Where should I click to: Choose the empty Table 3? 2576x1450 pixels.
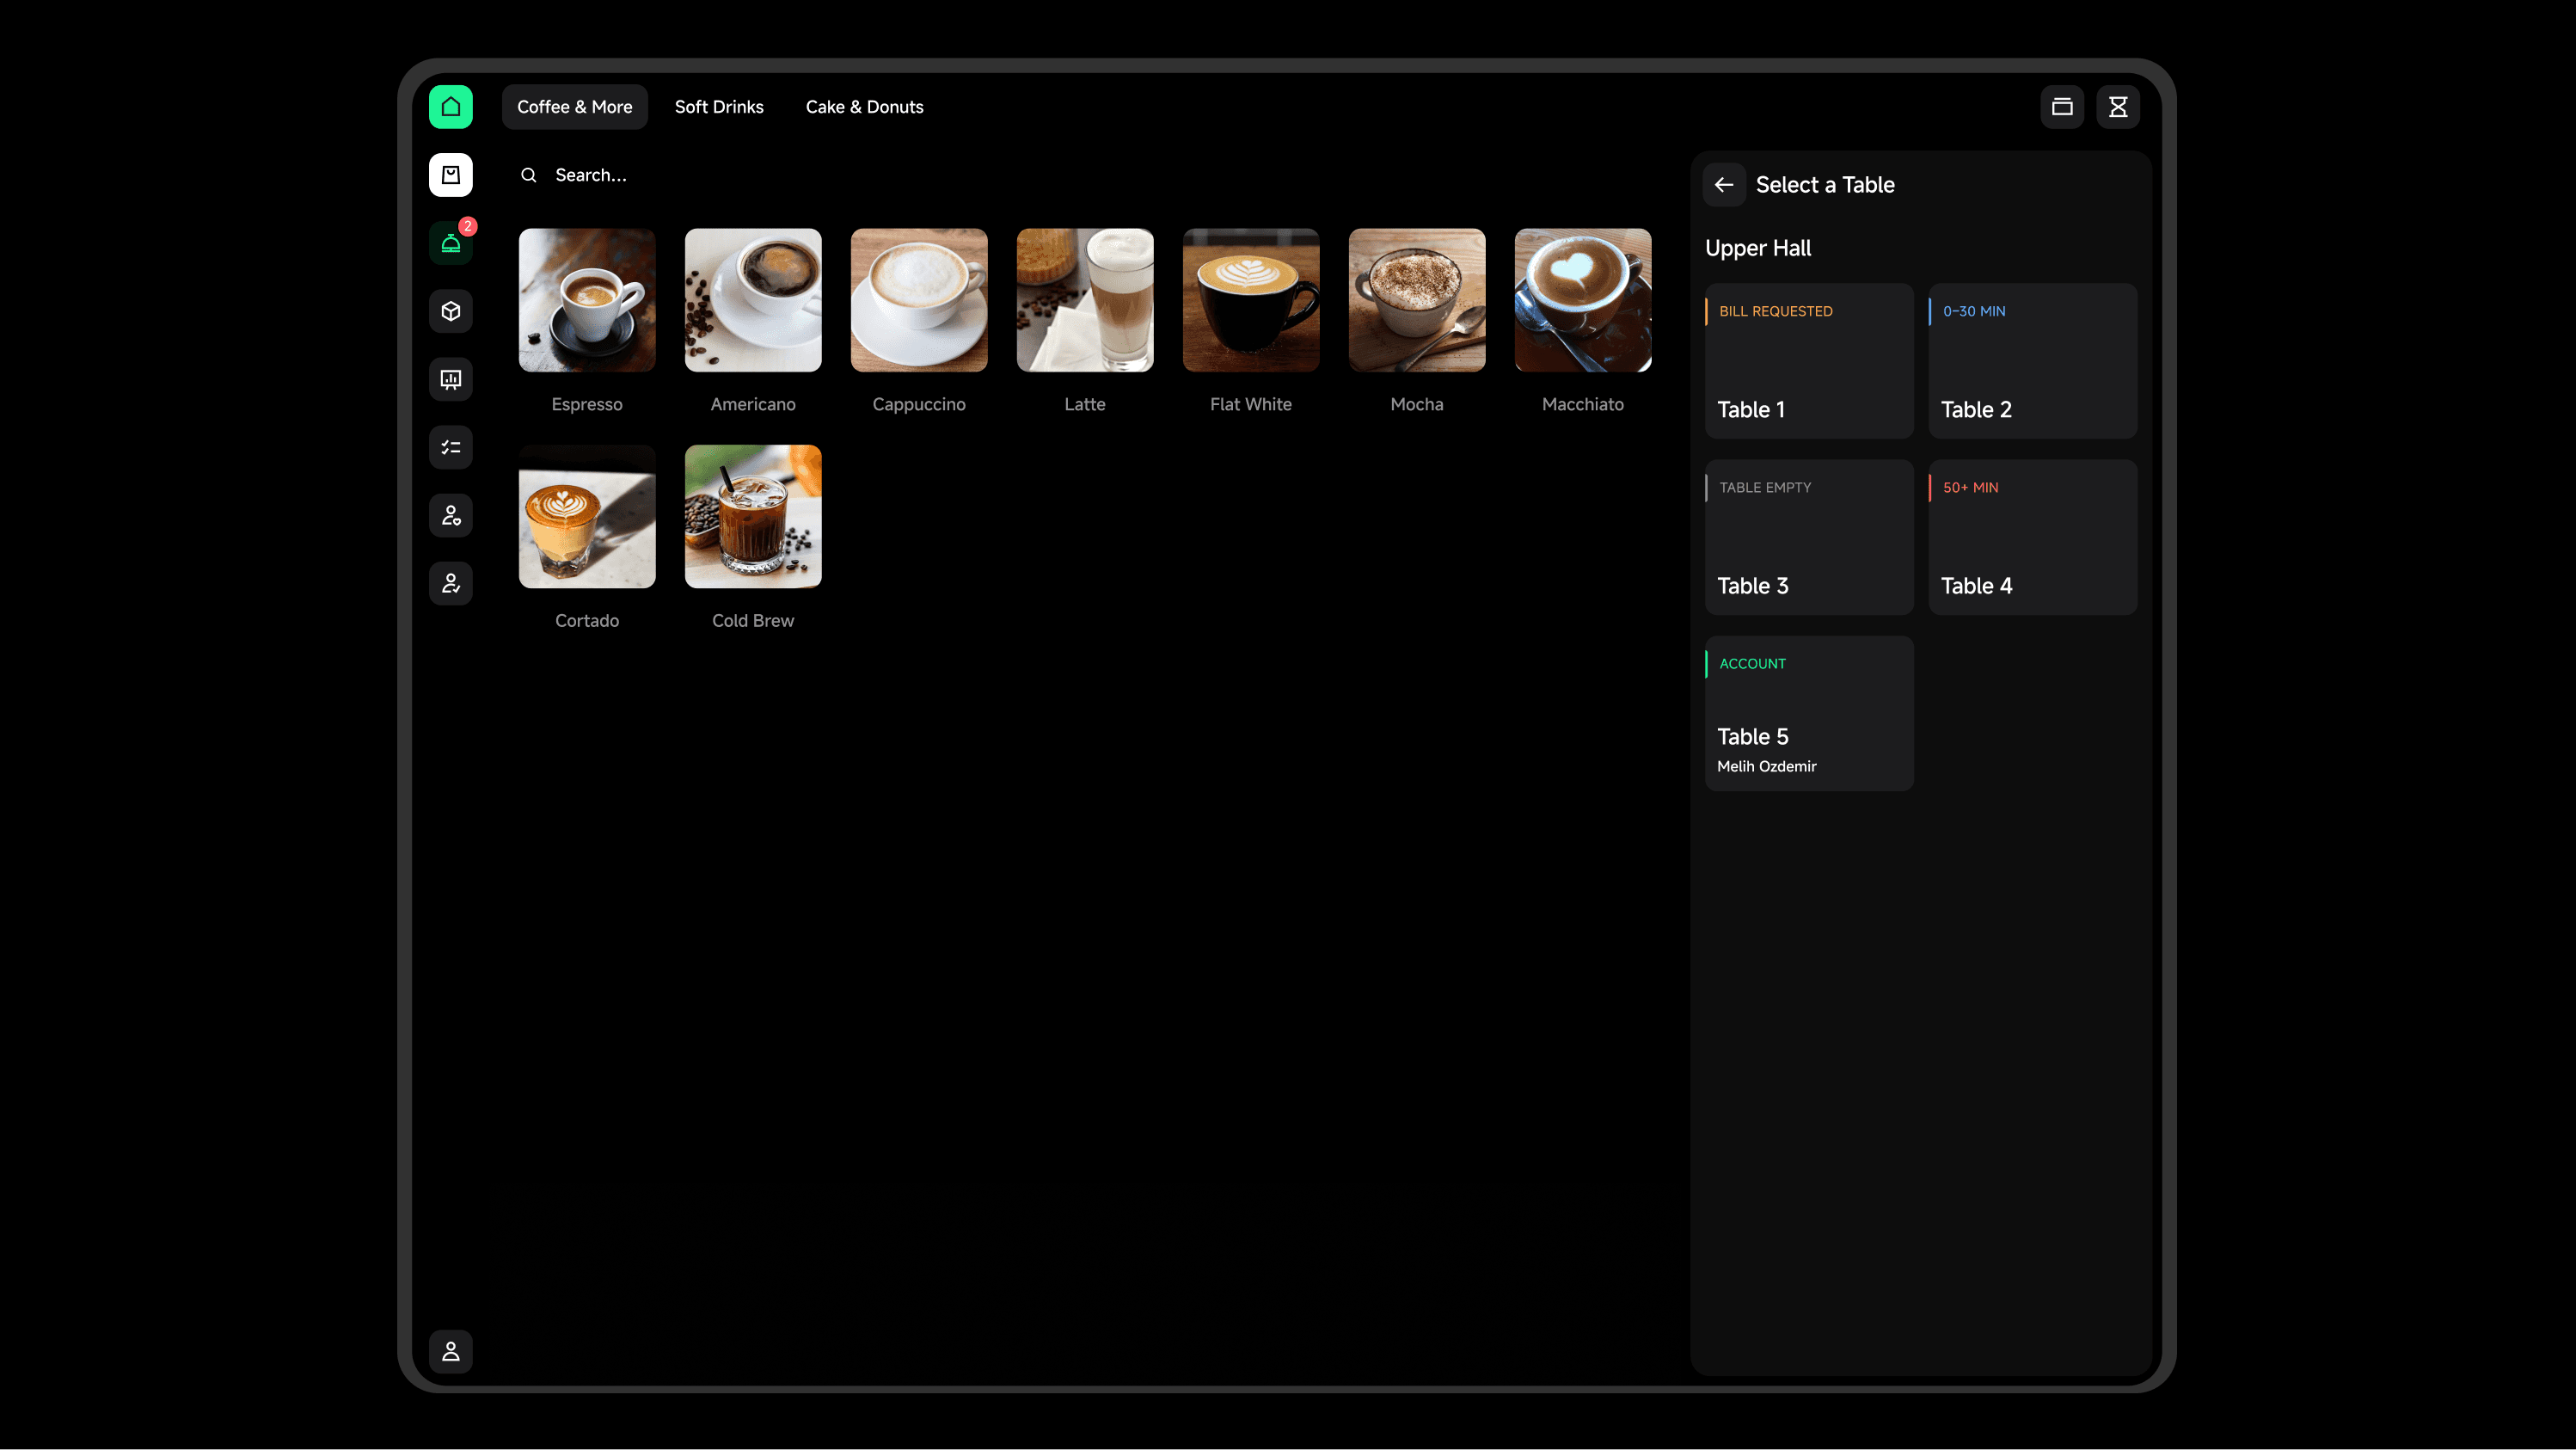click(1808, 537)
